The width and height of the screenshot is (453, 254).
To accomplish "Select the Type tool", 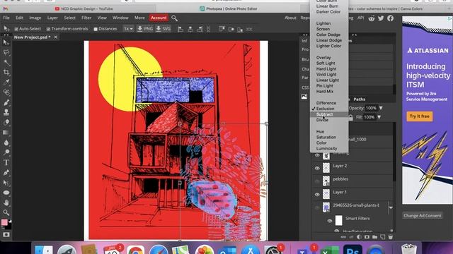I will [6, 162].
